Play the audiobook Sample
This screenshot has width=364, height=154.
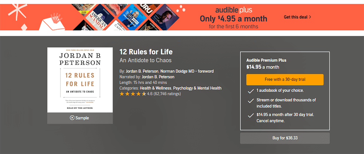pyautogui.click(x=80, y=118)
